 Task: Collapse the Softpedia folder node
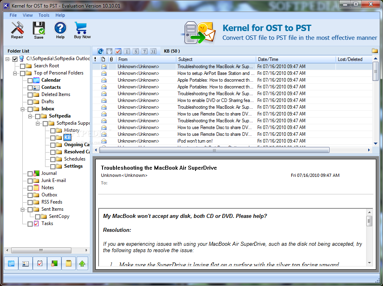(30, 116)
